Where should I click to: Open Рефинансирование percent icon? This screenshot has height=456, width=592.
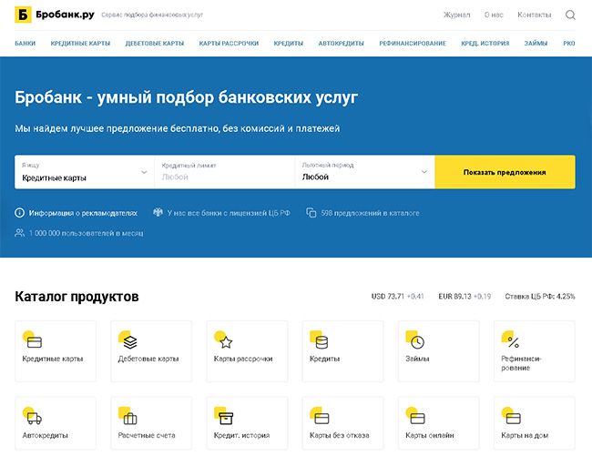511,339
